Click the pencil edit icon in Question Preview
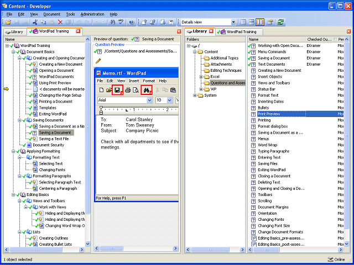Viewport: 354px width, 265px height. (98, 61)
